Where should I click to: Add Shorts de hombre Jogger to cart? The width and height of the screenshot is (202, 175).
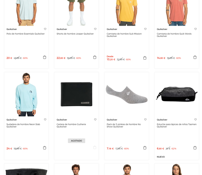point(95,57)
